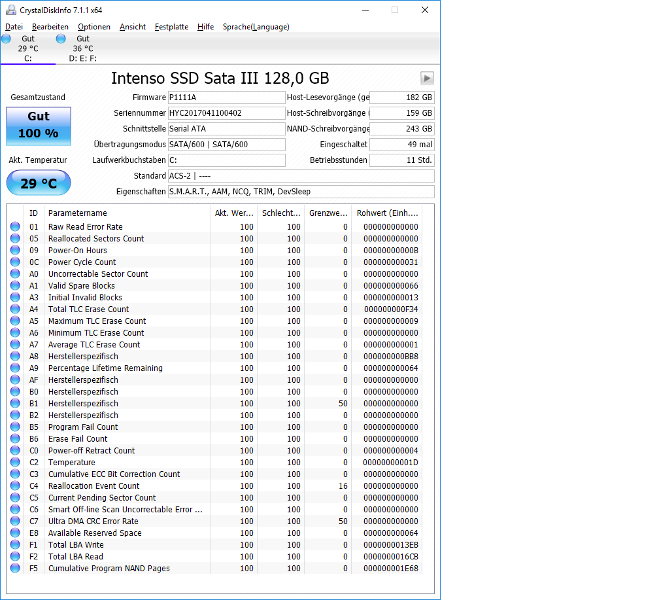Screen dimensions: 659x600
Task: Click the Host-Schreibvorgänge value 159 GB
Action: click(x=402, y=113)
